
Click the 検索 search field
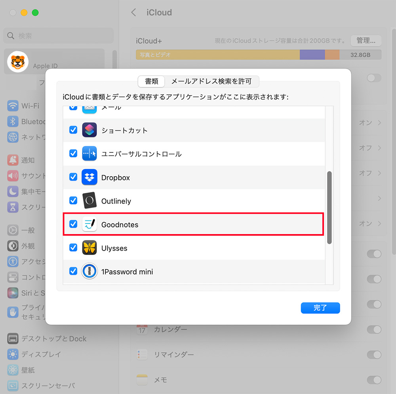pyautogui.click(x=58, y=36)
